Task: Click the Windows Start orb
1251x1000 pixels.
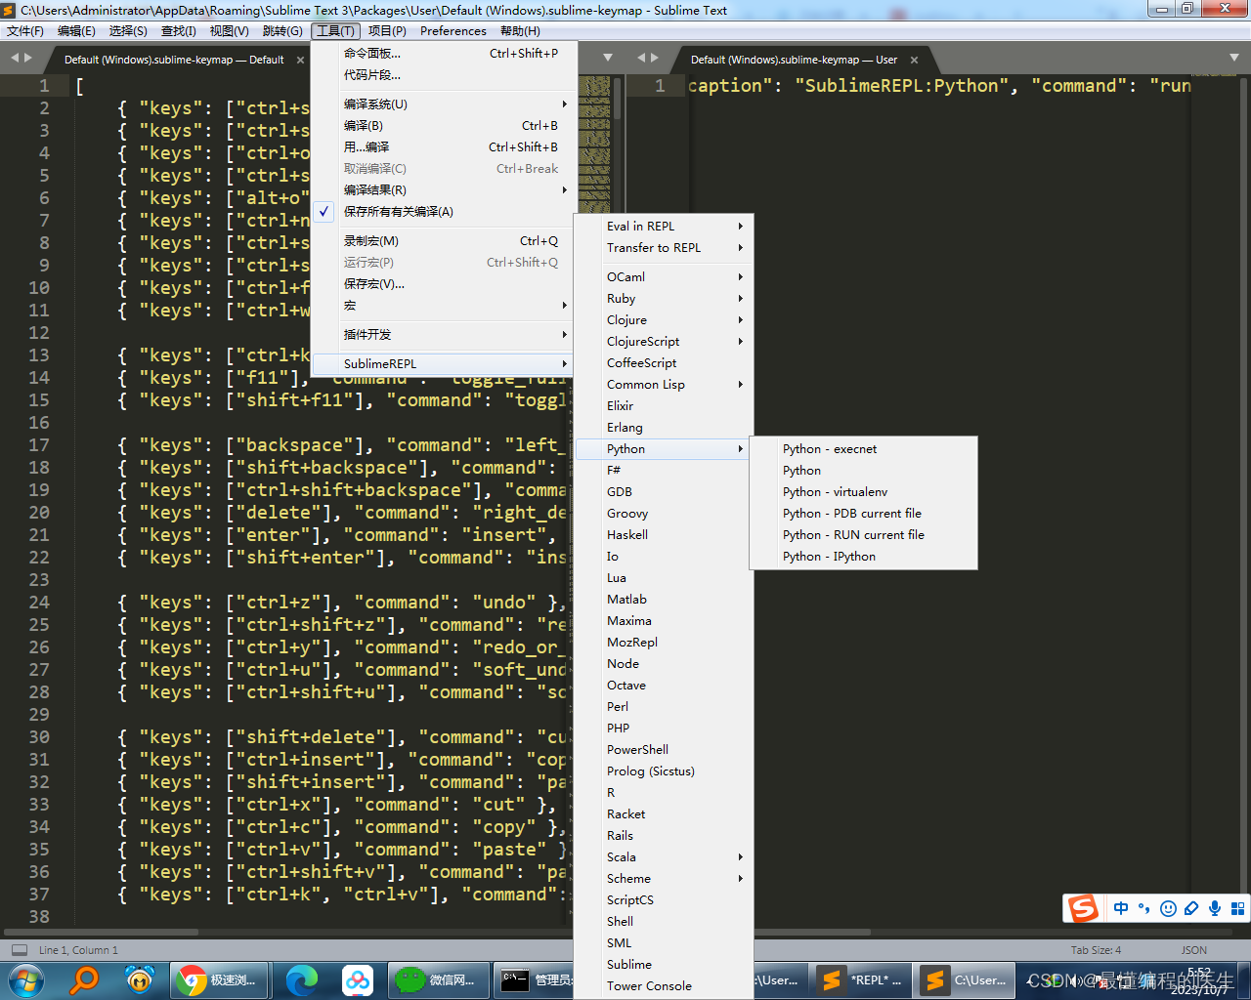Action: pyautogui.click(x=23, y=979)
